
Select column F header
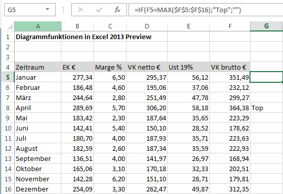tap(230, 26)
